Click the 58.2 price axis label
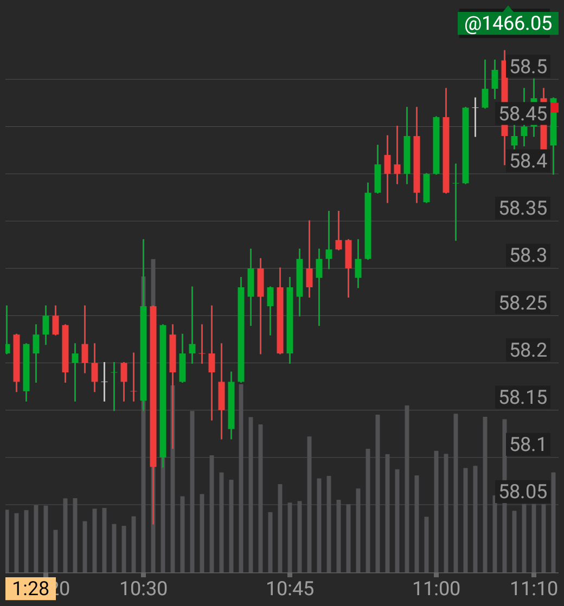This screenshot has height=606, width=564. pos(528,350)
